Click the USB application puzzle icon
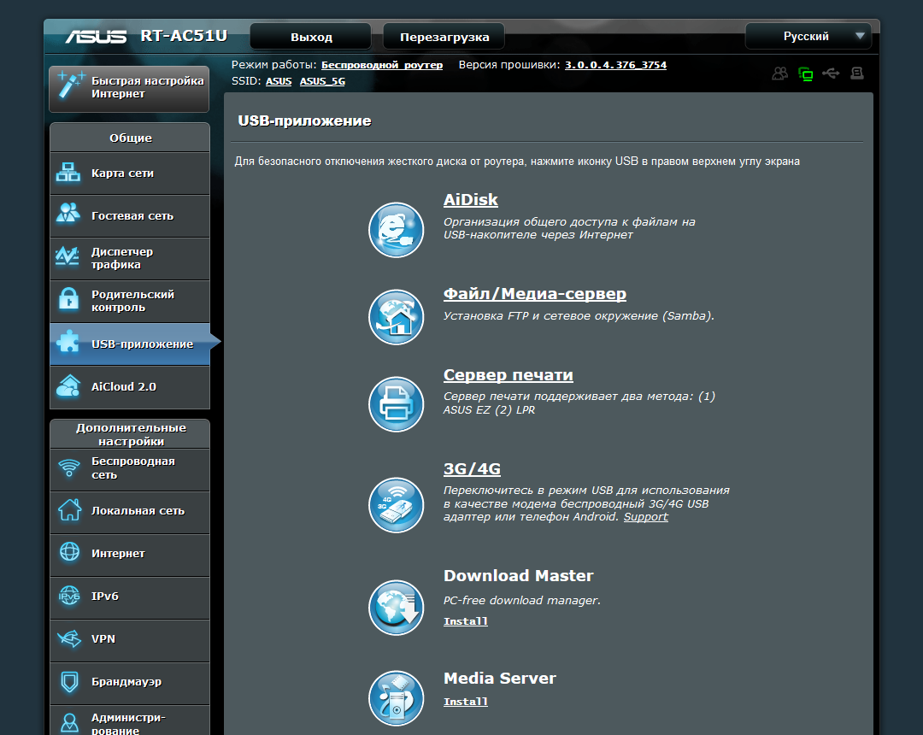 [x=68, y=341]
